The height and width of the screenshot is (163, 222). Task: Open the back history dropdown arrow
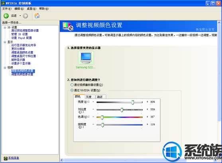[x=20, y=16]
